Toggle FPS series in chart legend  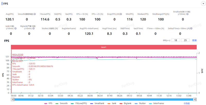48,103
